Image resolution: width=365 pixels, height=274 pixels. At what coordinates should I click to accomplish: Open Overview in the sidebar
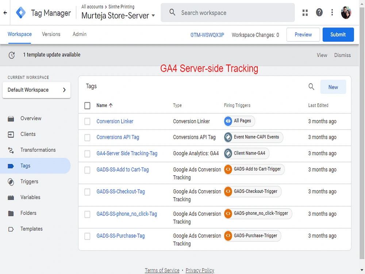pyautogui.click(x=31, y=118)
